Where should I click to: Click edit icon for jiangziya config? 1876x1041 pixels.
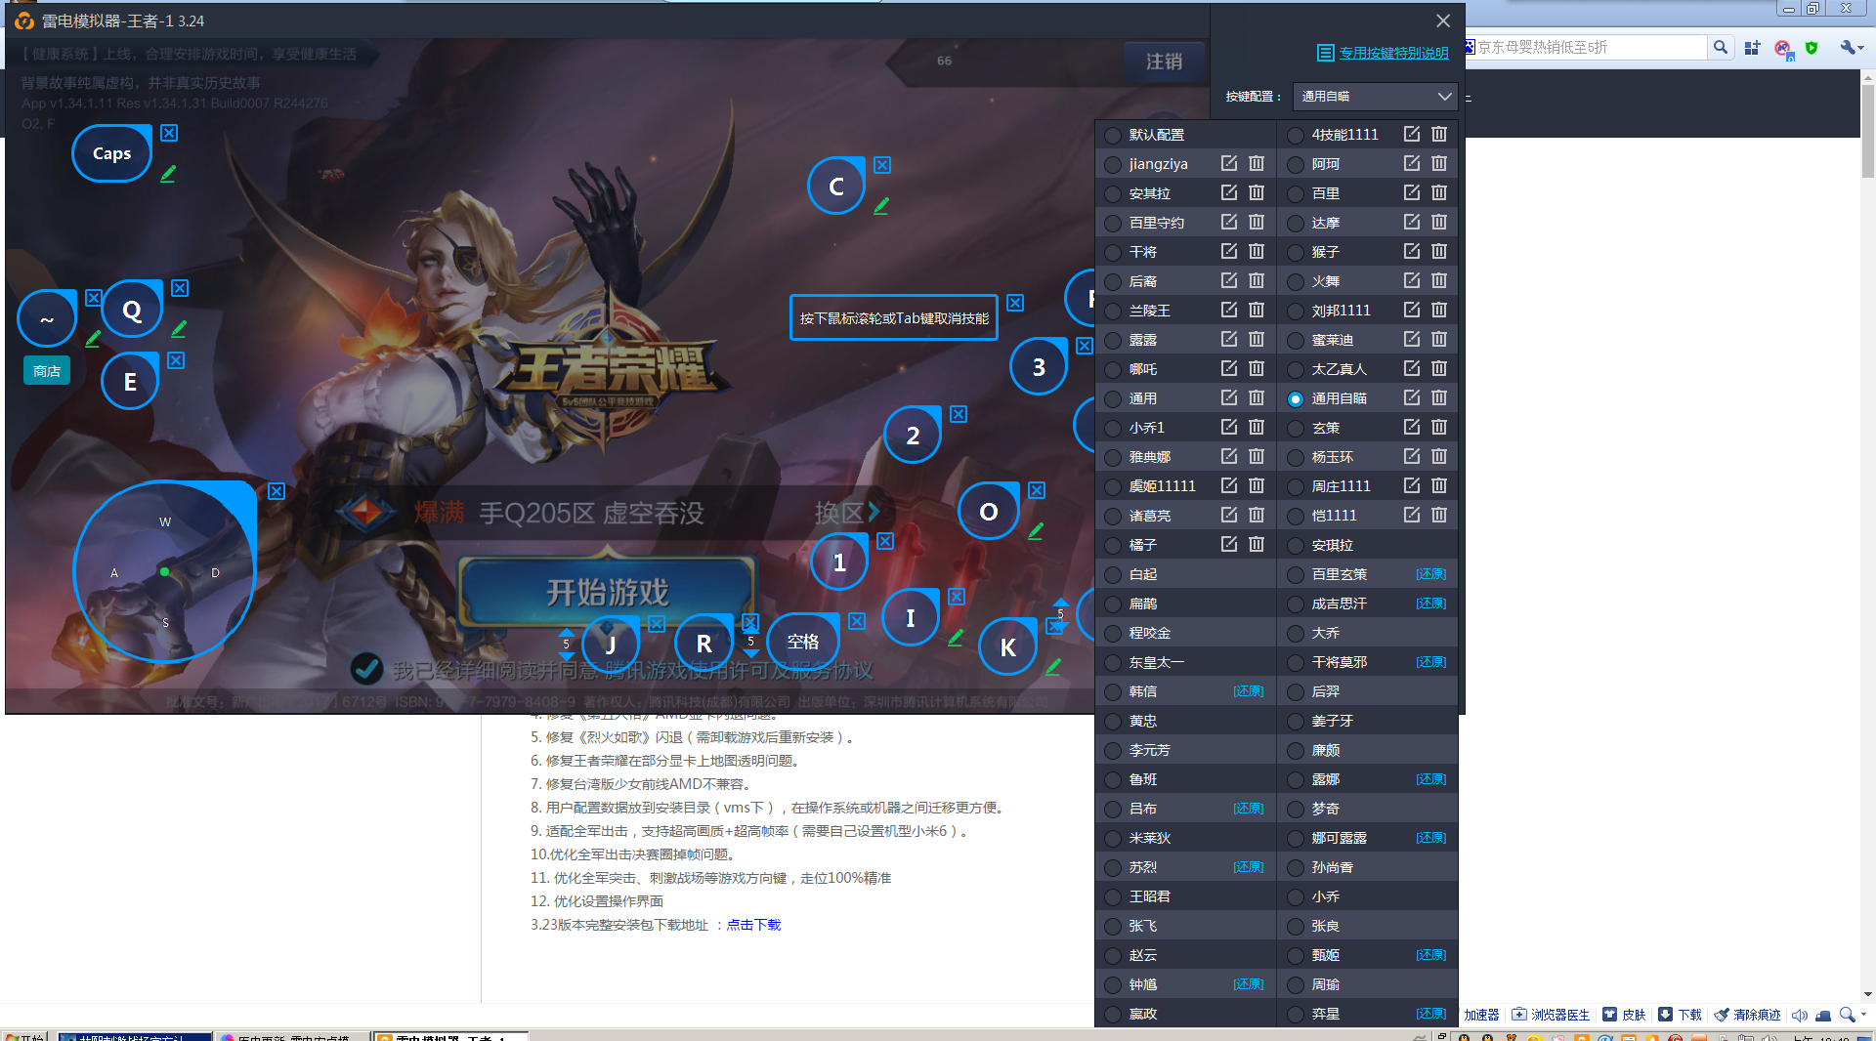click(1229, 164)
